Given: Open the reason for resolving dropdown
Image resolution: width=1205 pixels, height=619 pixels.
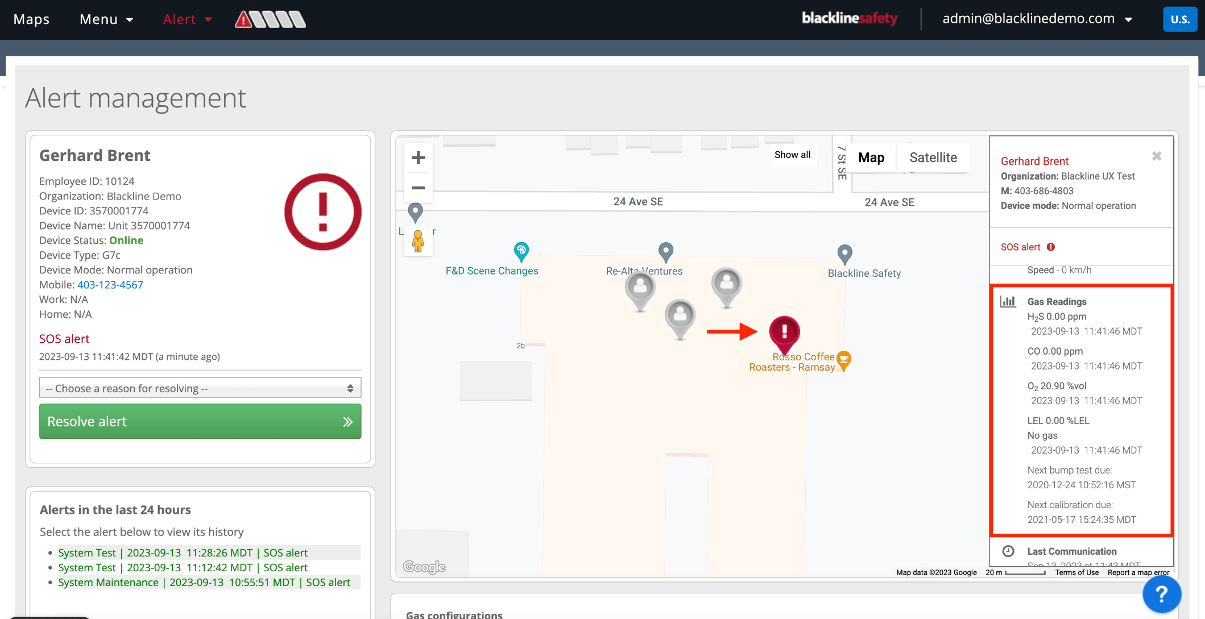Looking at the screenshot, I should click(x=200, y=388).
